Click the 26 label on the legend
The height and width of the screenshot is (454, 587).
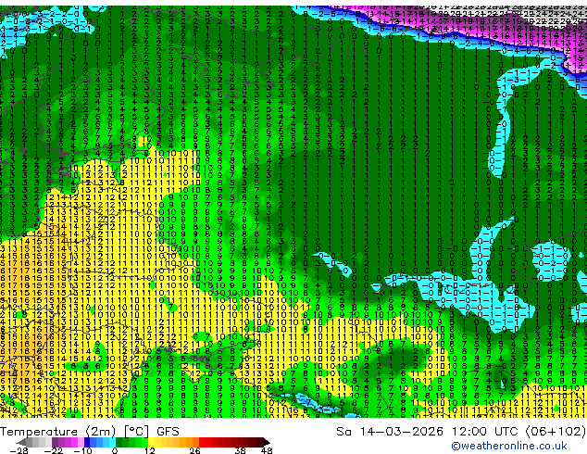[194, 450]
